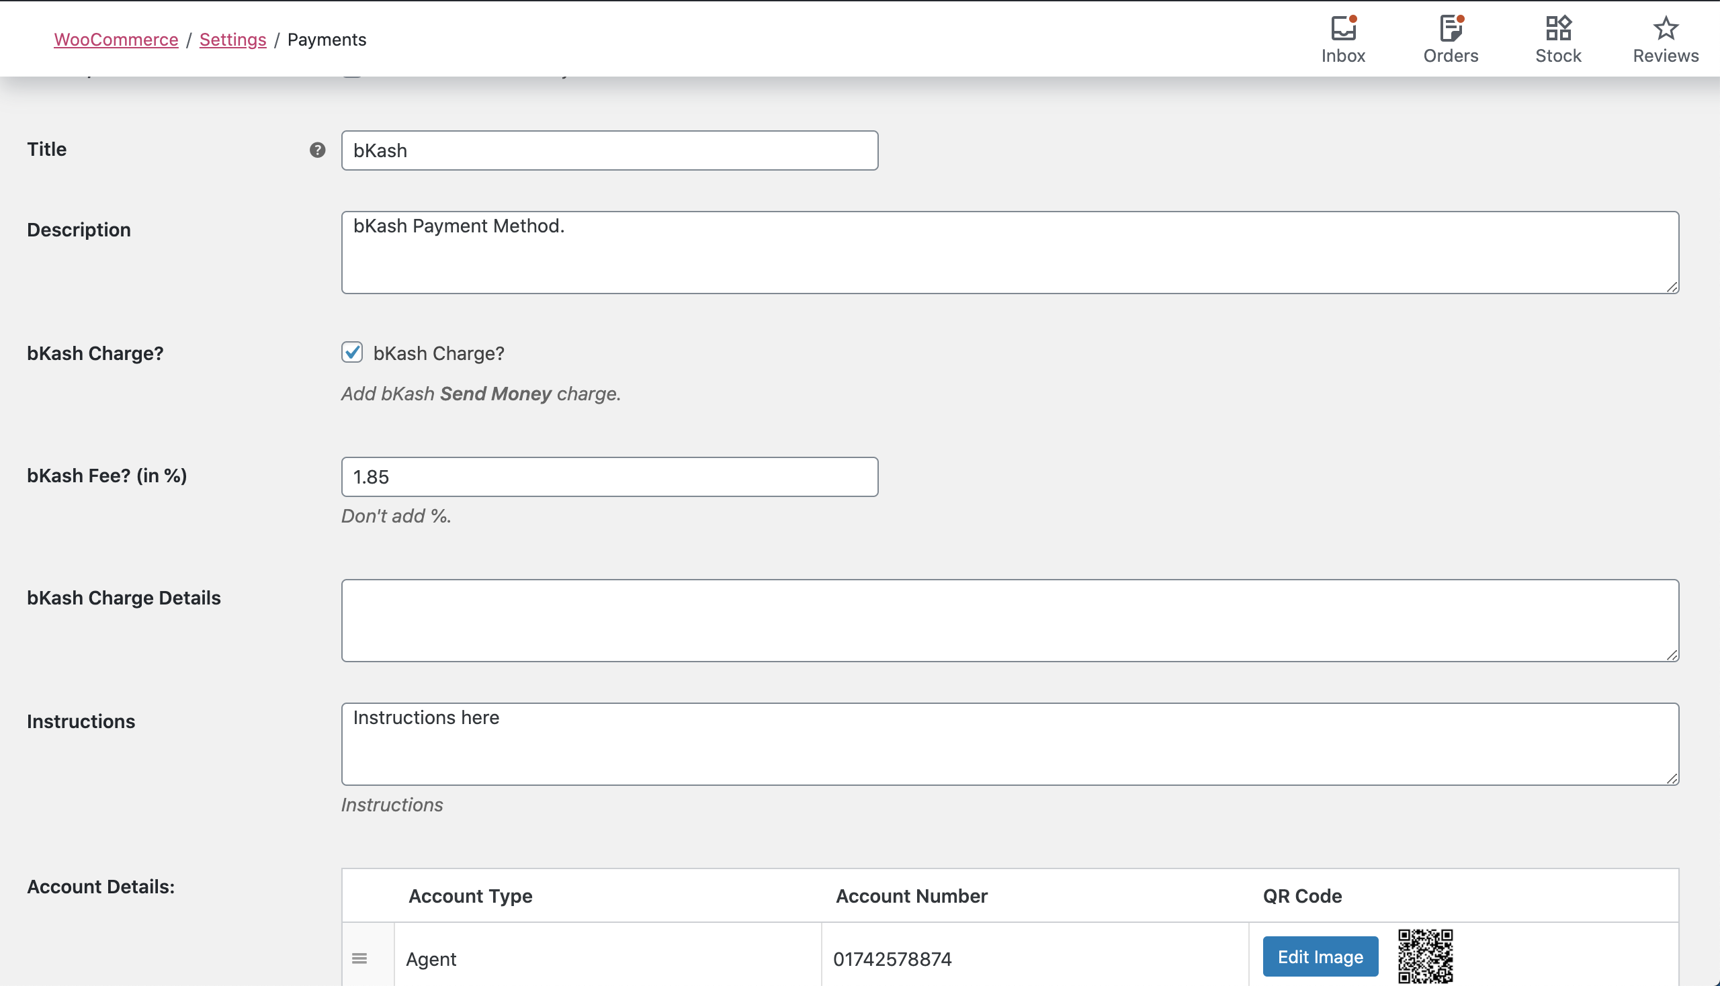1720x986 pixels.
Task: Select the Title field containing bKash
Action: 609,150
